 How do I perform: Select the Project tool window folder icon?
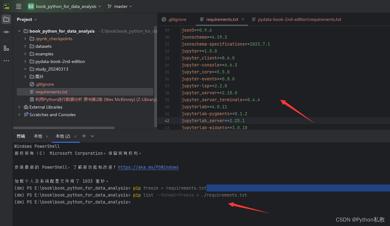(x=6, y=19)
